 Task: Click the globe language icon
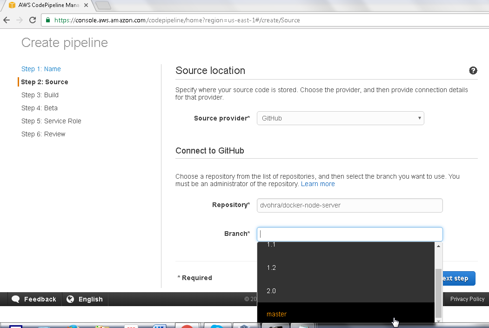[x=70, y=299]
